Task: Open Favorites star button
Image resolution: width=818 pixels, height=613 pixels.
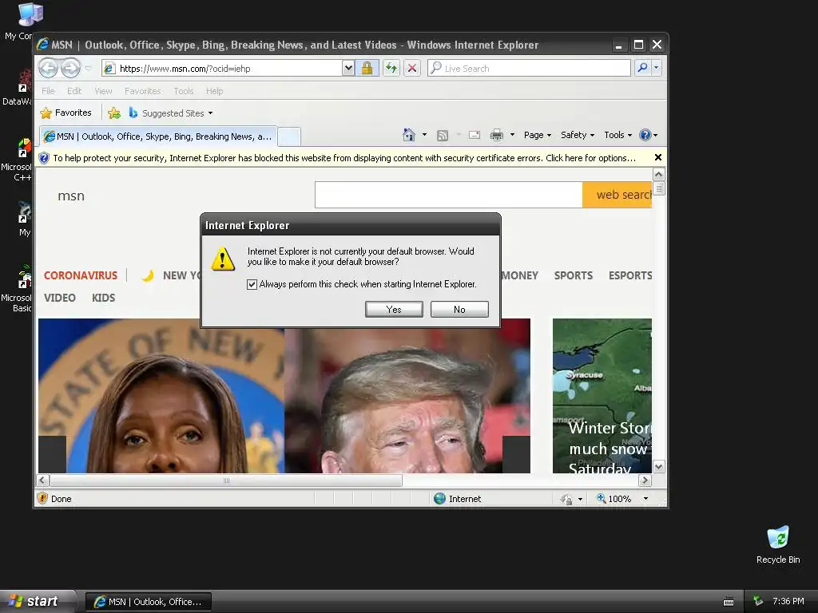Action: [66, 113]
